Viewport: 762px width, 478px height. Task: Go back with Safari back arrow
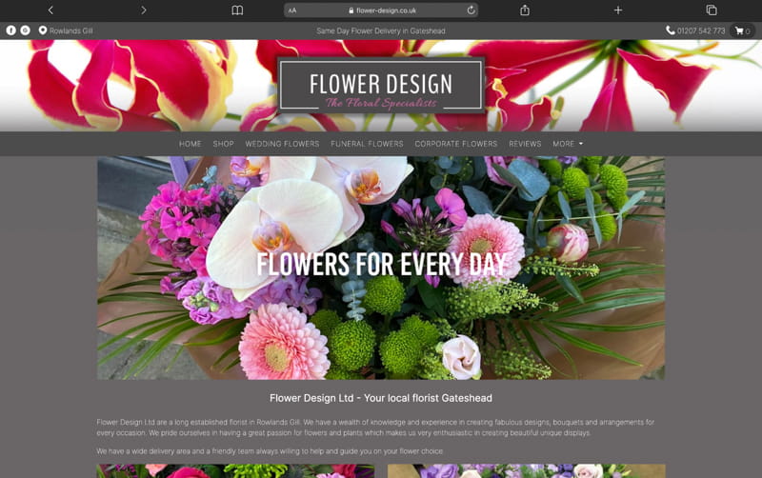pyautogui.click(x=50, y=10)
